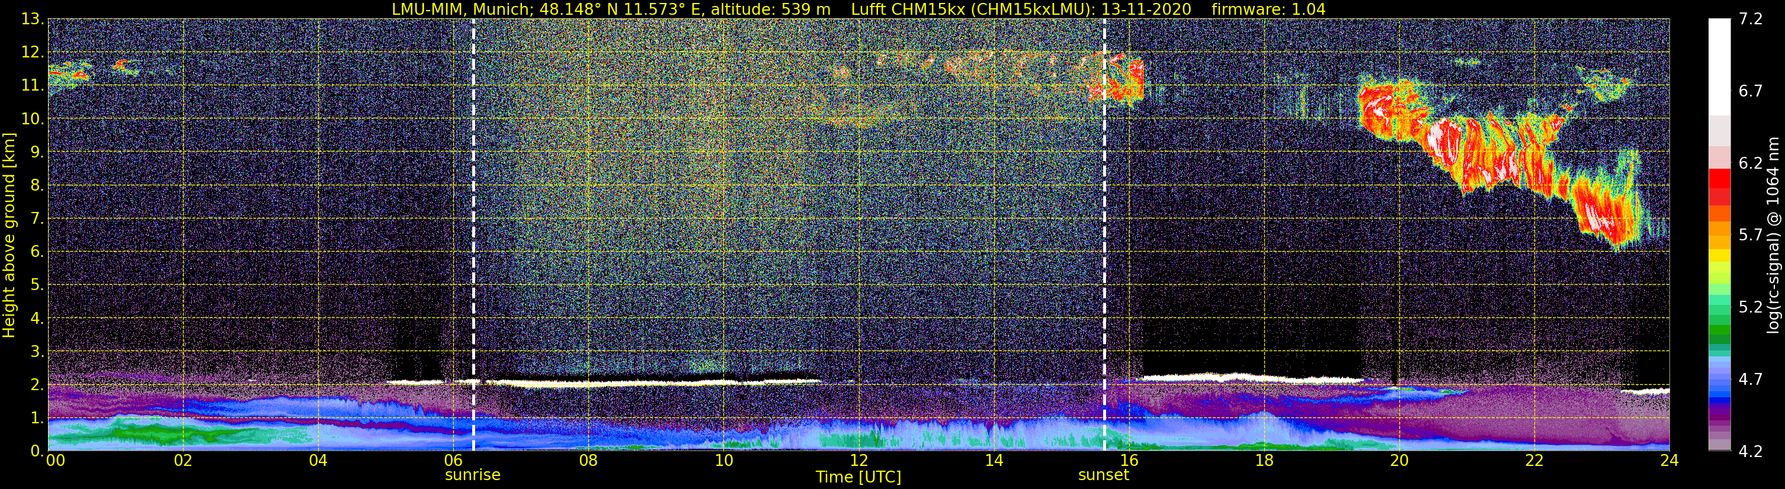Click the '22' time axis tick label
The width and height of the screenshot is (1785, 489).
pyautogui.click(x=1533, y=461)
